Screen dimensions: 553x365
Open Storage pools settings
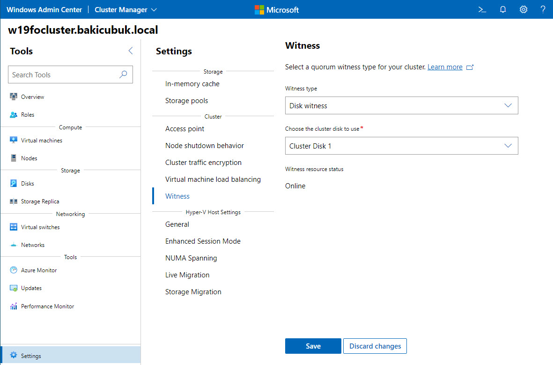click(x=186, y=101)
